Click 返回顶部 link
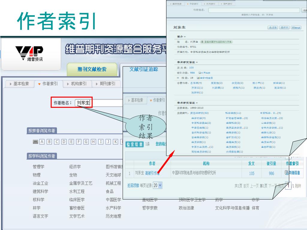The height and width of the screenshot is (230, 307). coord(133,185)
